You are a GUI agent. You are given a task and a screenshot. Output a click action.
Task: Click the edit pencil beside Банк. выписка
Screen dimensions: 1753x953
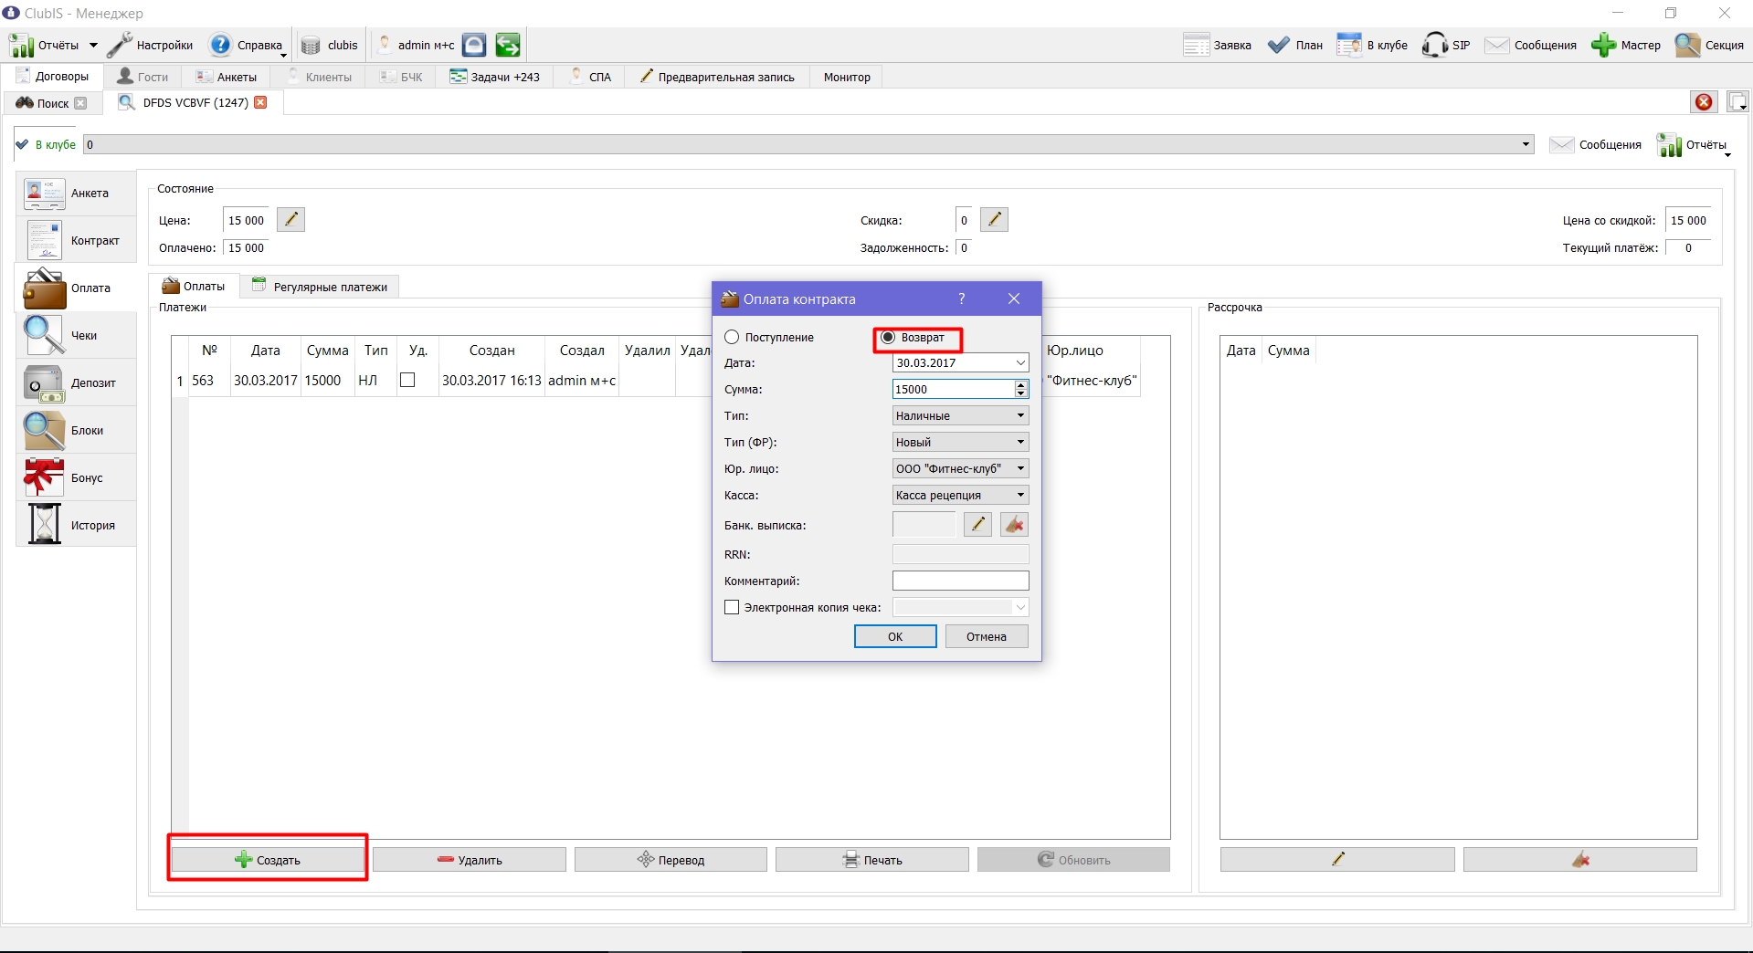click(977, 525)
